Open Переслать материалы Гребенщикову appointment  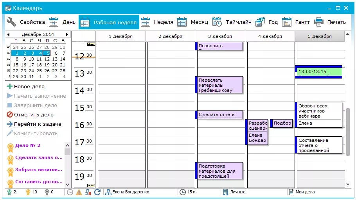[x=219, y=85]
